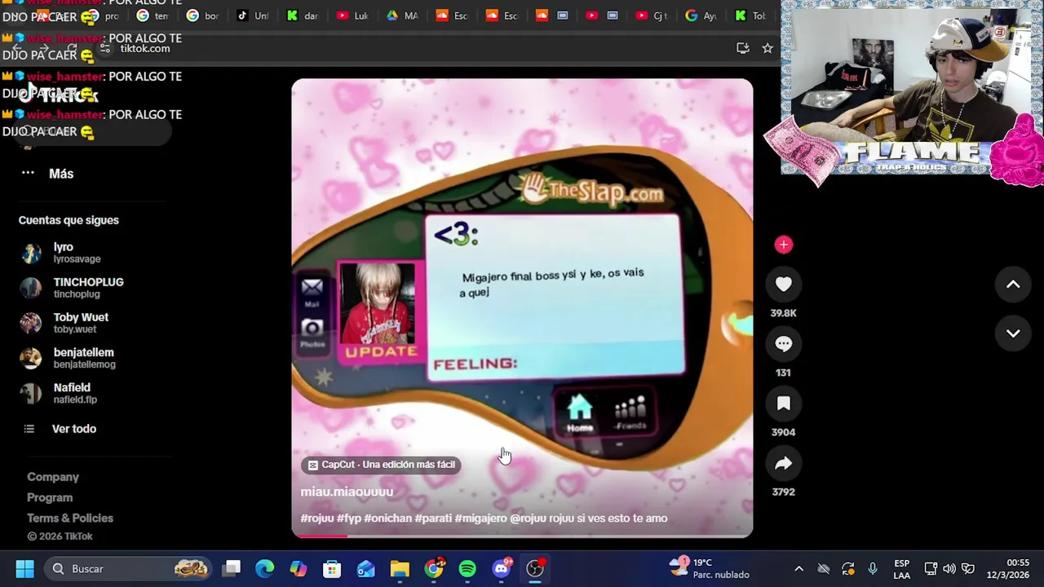Screen dimensions: 1044x587
Task: Click the taskbar Buscar search box
Action: coord(126,568)
